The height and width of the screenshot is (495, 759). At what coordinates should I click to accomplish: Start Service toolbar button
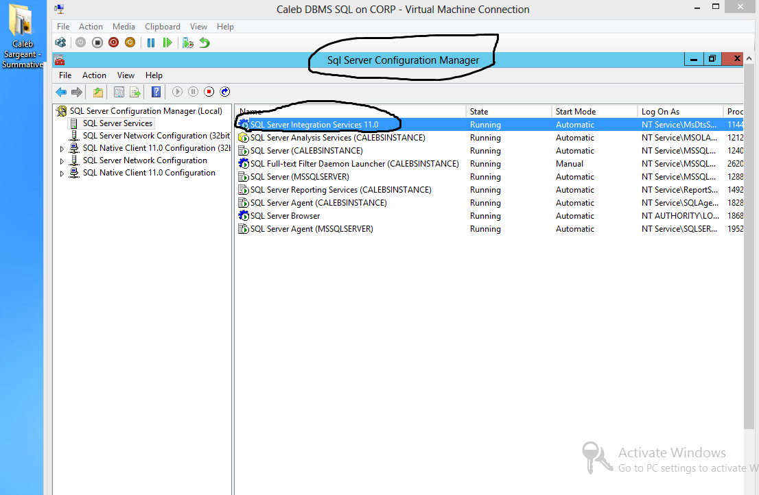coord(177,91)
